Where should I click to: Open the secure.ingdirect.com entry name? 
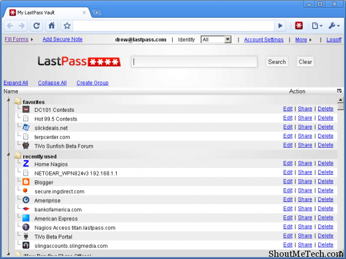59,191
